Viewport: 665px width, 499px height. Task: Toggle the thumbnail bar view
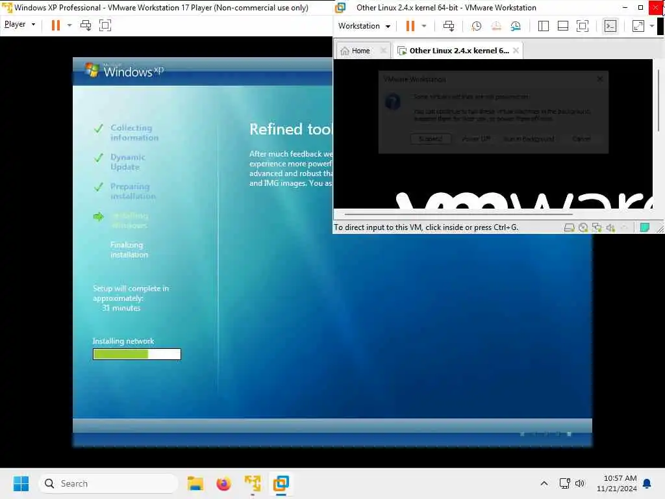click(x=563, y=26)
